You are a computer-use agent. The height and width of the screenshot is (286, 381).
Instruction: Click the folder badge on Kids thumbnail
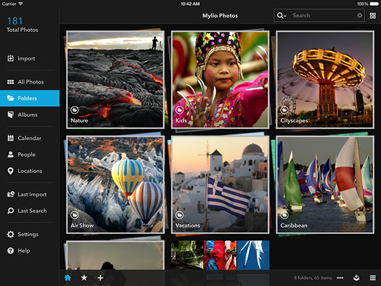pyautogui.click(x=179, y=110)
